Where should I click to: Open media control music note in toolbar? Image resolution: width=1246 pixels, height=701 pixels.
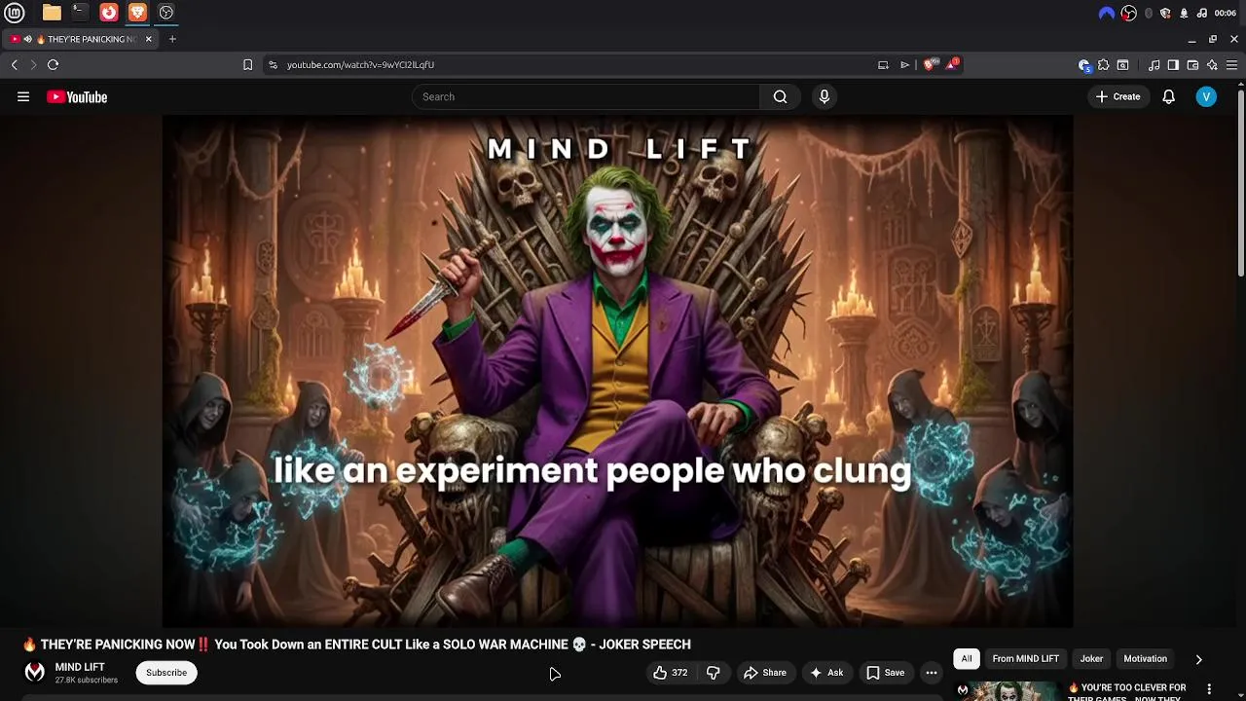click(x=1154, y=65)
